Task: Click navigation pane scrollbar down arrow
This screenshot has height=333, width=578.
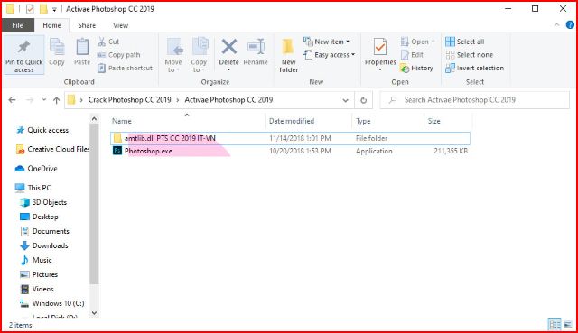Action: (94, 313)
